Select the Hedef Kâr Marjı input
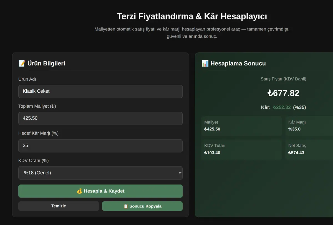 pyautogui.click(x=100, y=145)
